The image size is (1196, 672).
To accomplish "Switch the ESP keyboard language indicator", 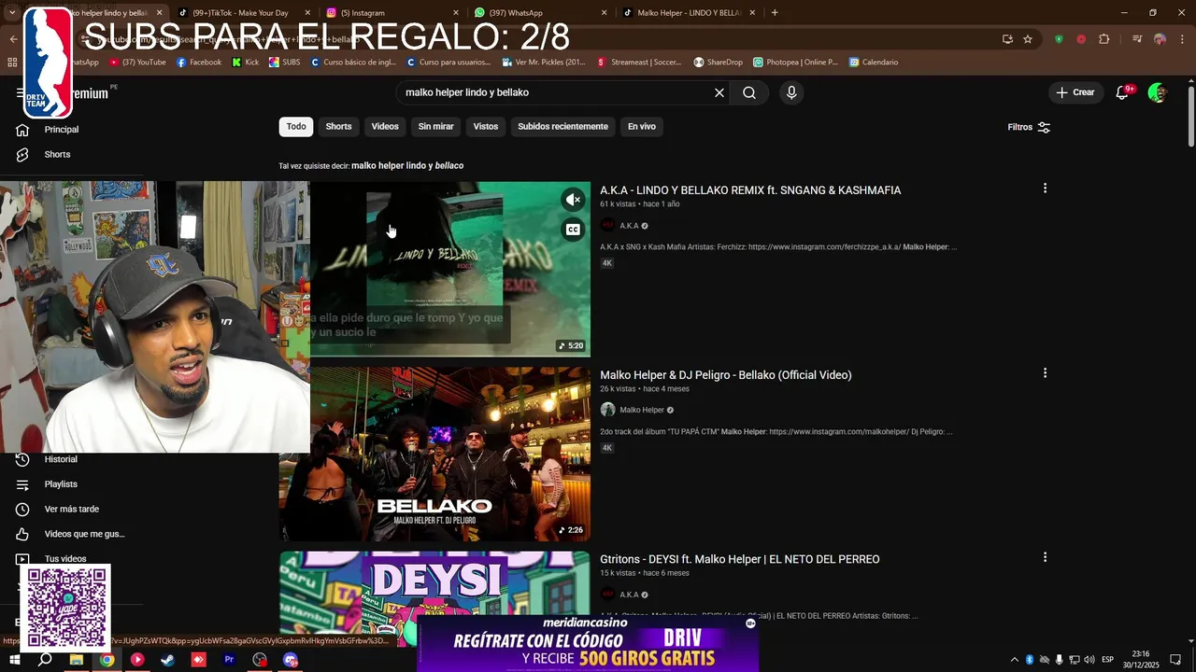I will tap(1108, 660).
